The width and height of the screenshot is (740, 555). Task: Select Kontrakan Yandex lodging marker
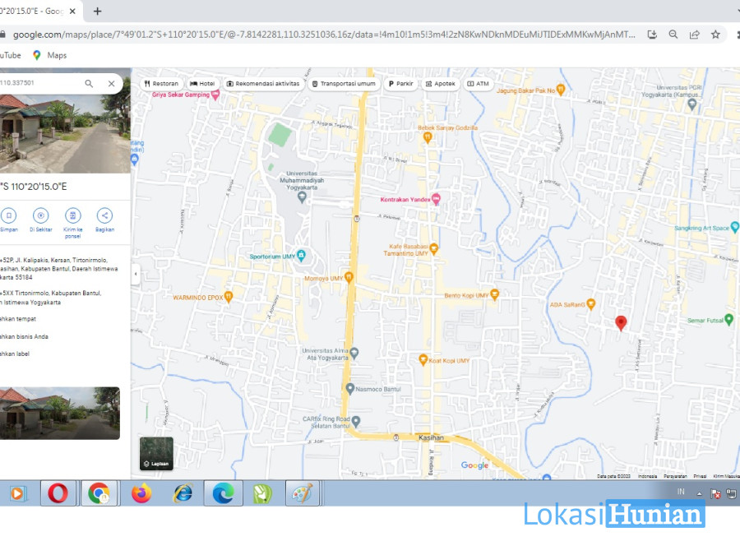click(436, 199)
